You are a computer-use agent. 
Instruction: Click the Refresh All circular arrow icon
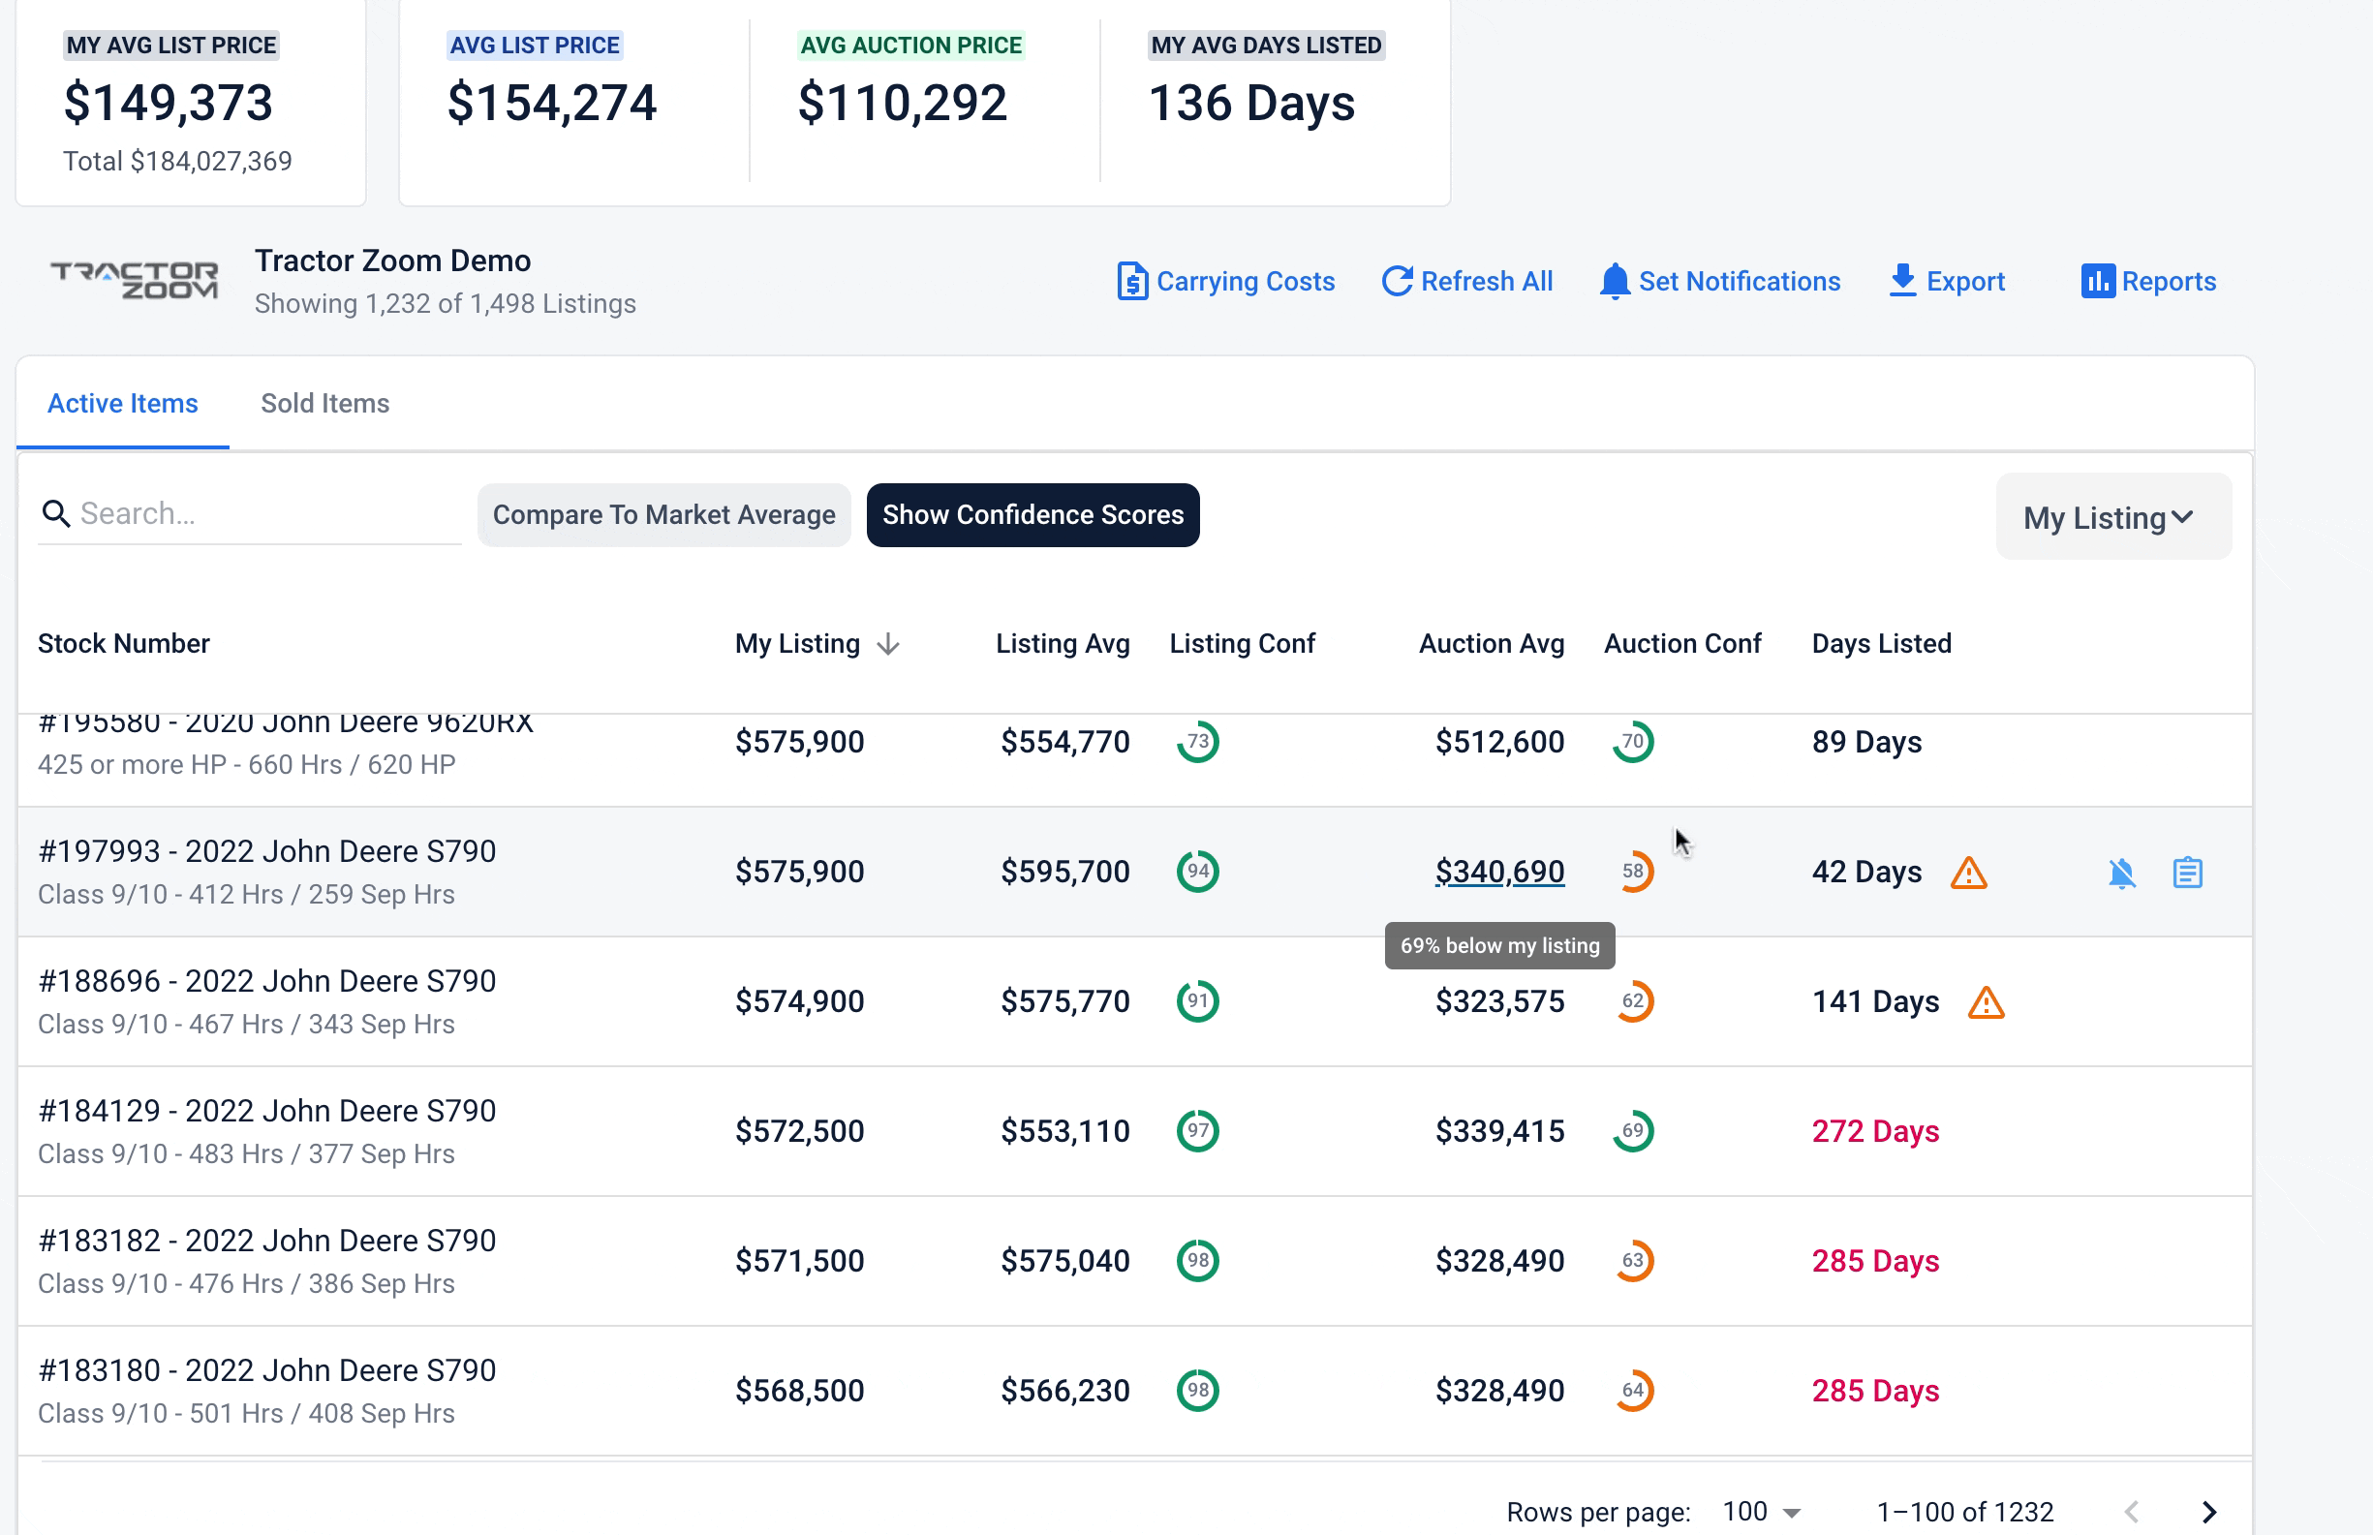coord(1397,281)
